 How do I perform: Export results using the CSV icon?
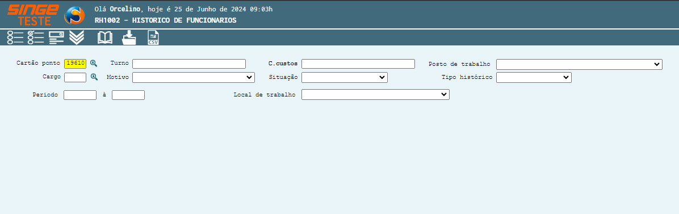(x=153, y=37)
